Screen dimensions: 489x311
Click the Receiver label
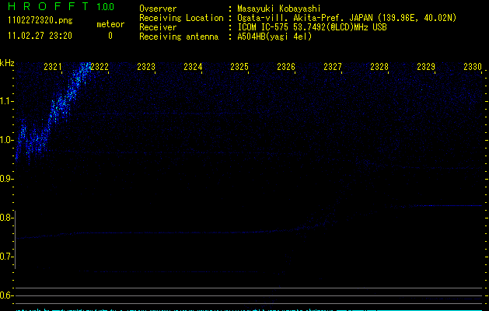pos(158,27)
